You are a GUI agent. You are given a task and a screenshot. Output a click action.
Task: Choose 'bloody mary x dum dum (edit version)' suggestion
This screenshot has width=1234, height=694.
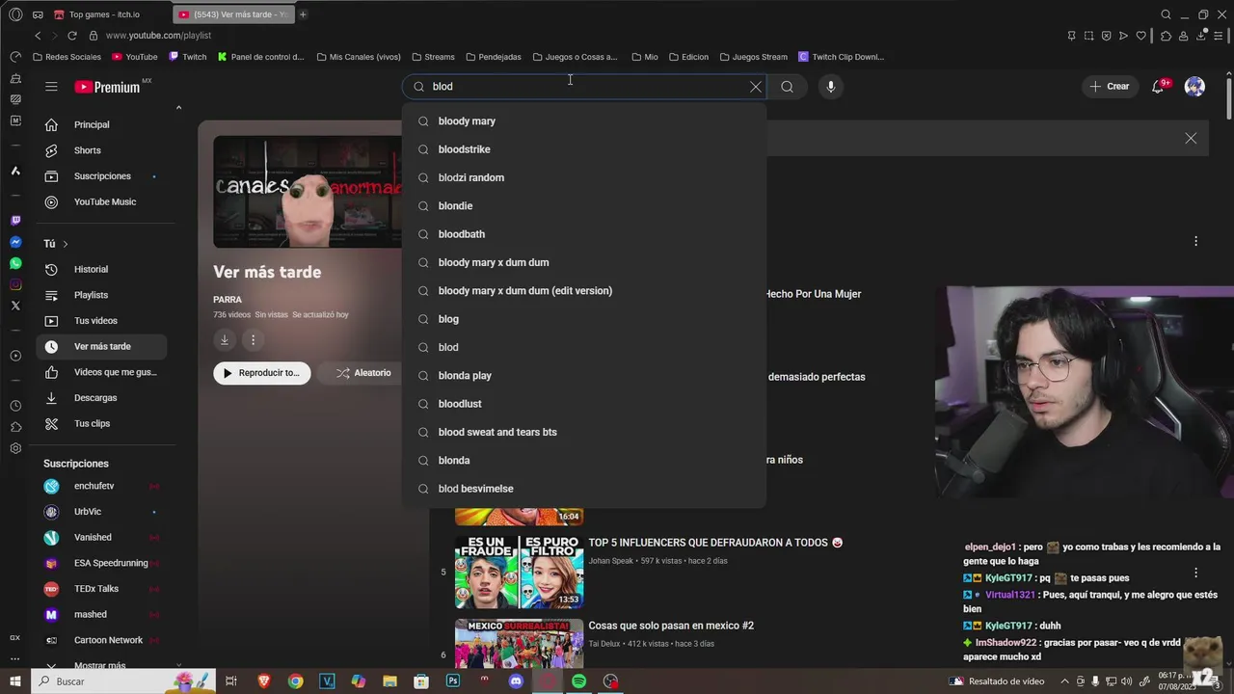coord(584,291)
